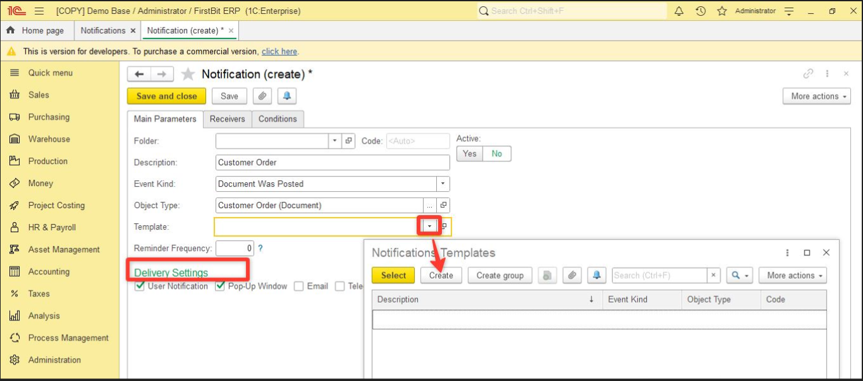Open More actions in Notifications Templates
Screen dimensions: 863x381
point(792,275)
